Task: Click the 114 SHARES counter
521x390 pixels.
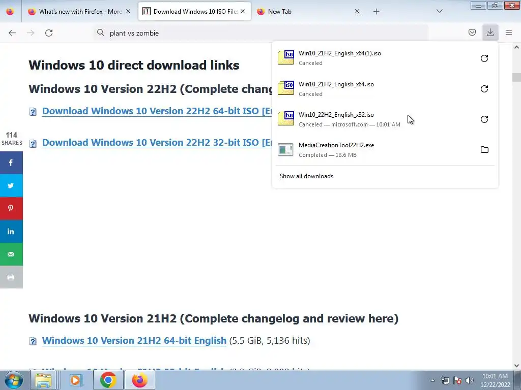Action: [12, 139]
